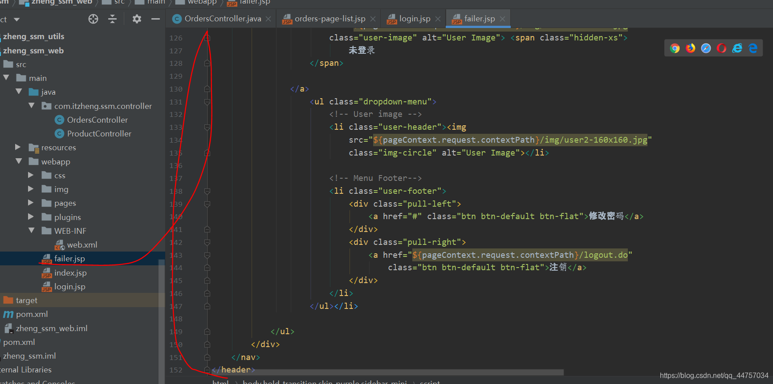Open preview in Safari browser icon

click(706, 48)
